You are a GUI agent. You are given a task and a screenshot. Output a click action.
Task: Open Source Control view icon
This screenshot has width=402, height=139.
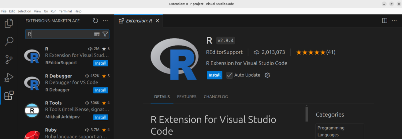click(9, 60)
